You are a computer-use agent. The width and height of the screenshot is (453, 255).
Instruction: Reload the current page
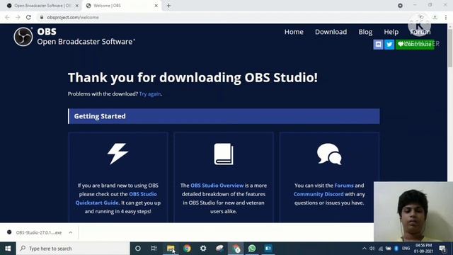(x=28, y=17)
